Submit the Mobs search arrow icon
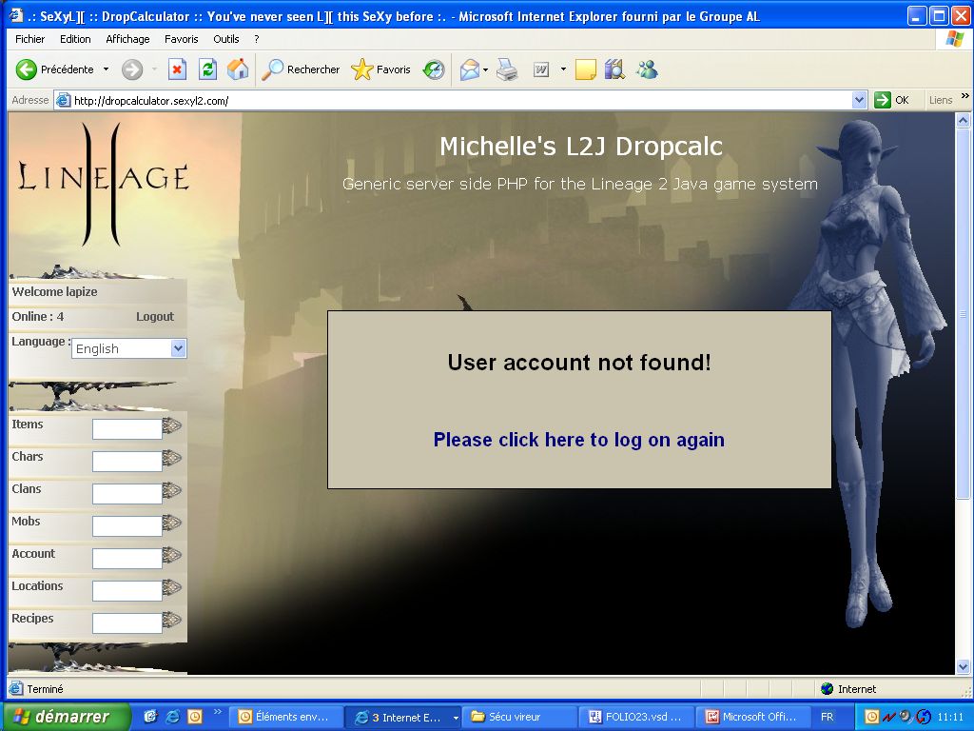Viewport: 974px width, 731px height. (x=171, y=523)
